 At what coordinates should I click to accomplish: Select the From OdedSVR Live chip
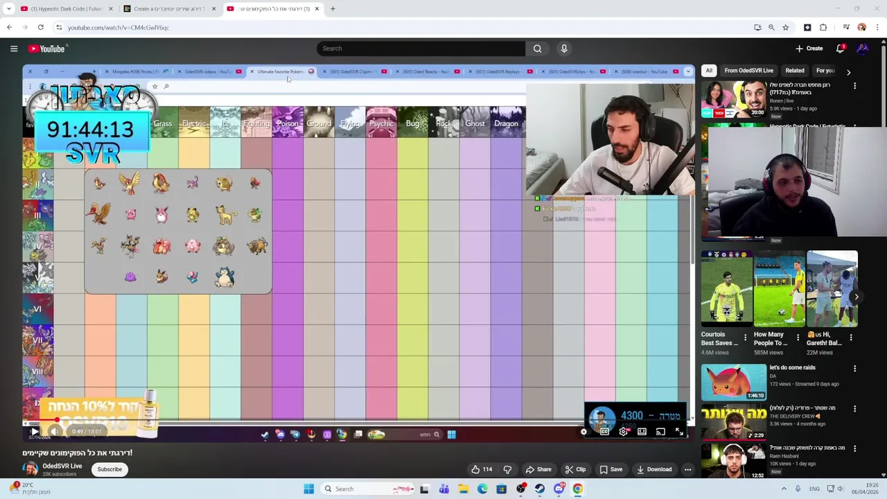pyautogui.click(x=748, y=71)
